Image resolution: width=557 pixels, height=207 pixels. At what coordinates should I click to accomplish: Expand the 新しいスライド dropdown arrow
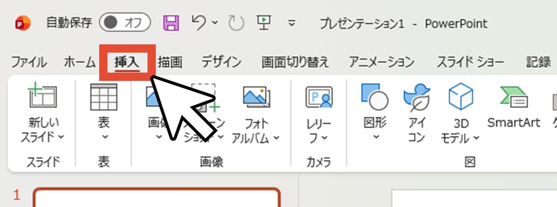pyautogui.click(x=60, y=137)
